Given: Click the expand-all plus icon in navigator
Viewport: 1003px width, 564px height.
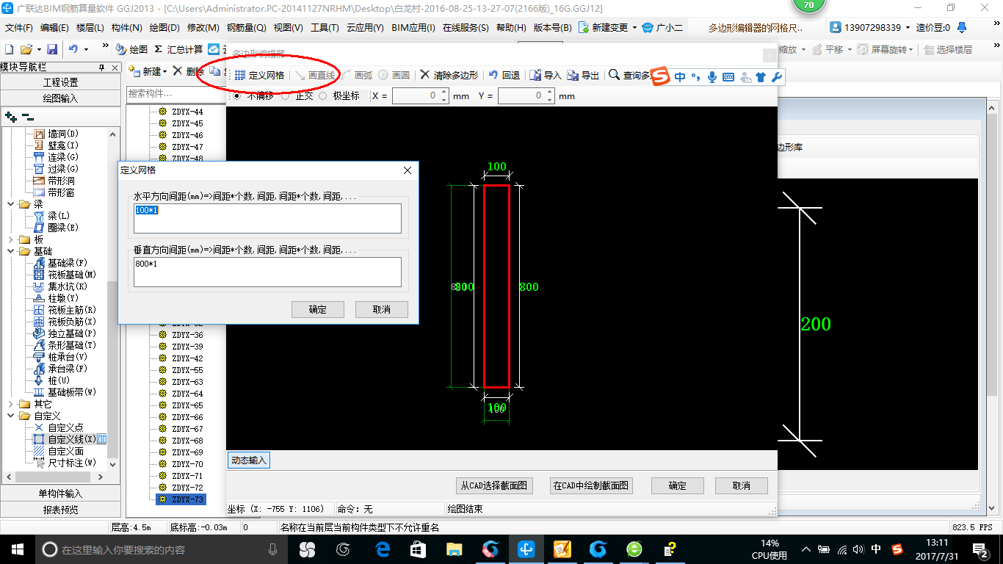Looking at the screenshot, I should (x=11, y=117).
